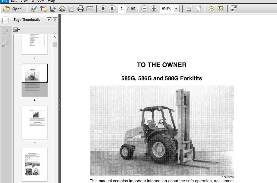Open the Window menu
Image resolution: width=277 pixels, height=183 pixels.
38,1
